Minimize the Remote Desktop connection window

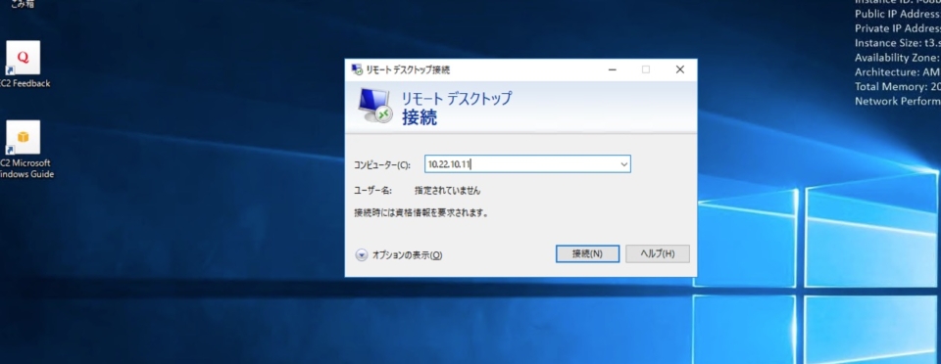tap(612, 69)
